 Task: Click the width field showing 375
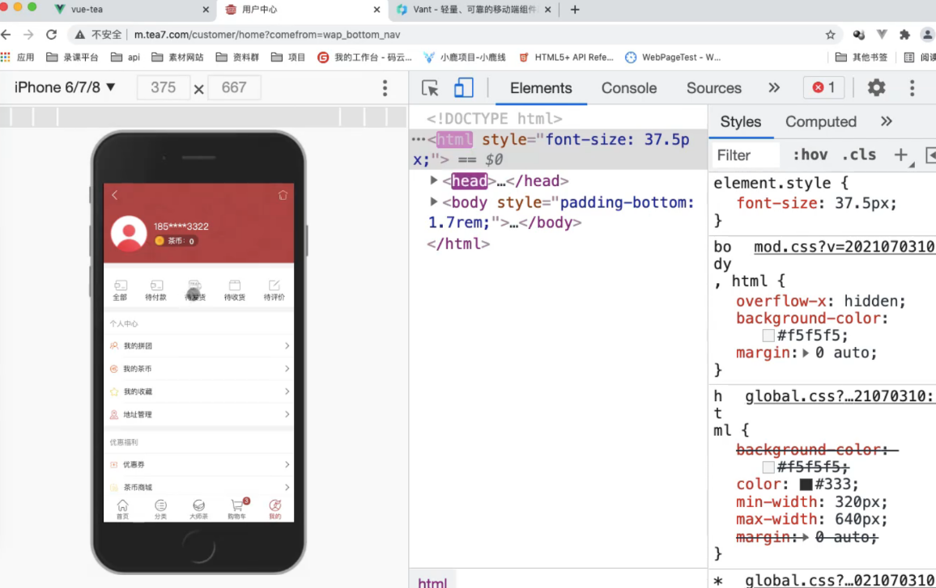(x=163, y=87)
